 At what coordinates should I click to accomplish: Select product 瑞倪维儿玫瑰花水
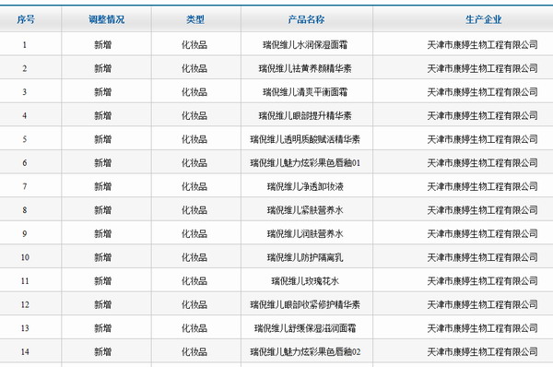(x=305, y=281)
